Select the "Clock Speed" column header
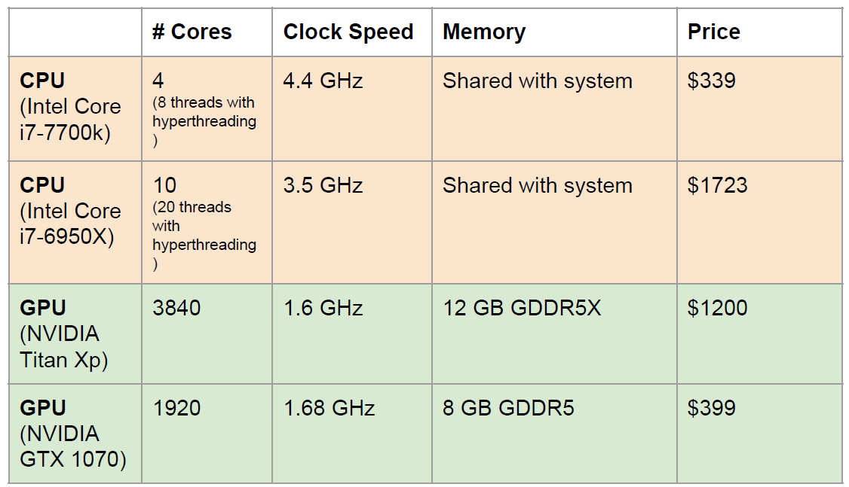Viewport: 849px width, 487px height. pos(348,32)
